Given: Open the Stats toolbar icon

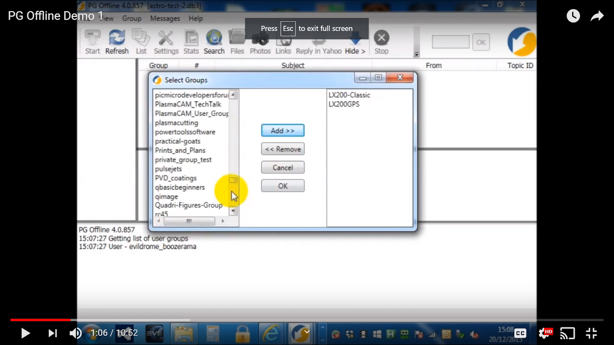Looking at the screenshot, I should 191,42.
